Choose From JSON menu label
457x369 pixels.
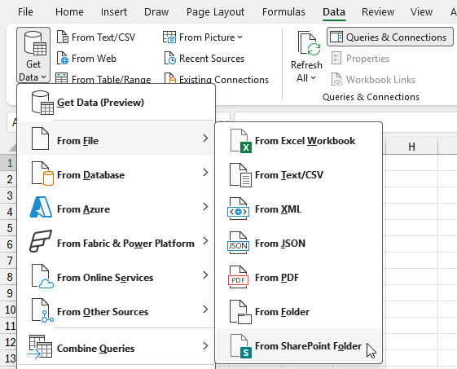pos(280,243)
